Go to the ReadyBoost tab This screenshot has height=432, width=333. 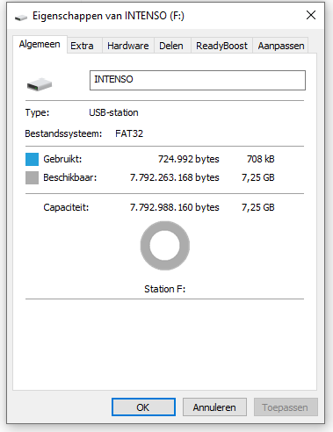pos(221,46)
